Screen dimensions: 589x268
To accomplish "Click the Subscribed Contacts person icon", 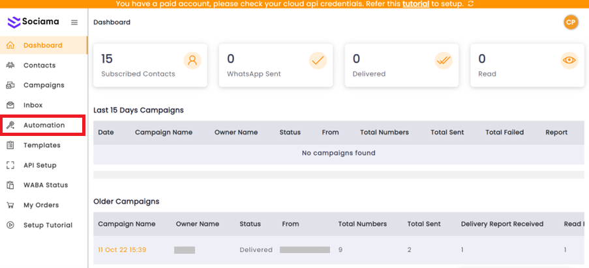I will pos(192,60).
